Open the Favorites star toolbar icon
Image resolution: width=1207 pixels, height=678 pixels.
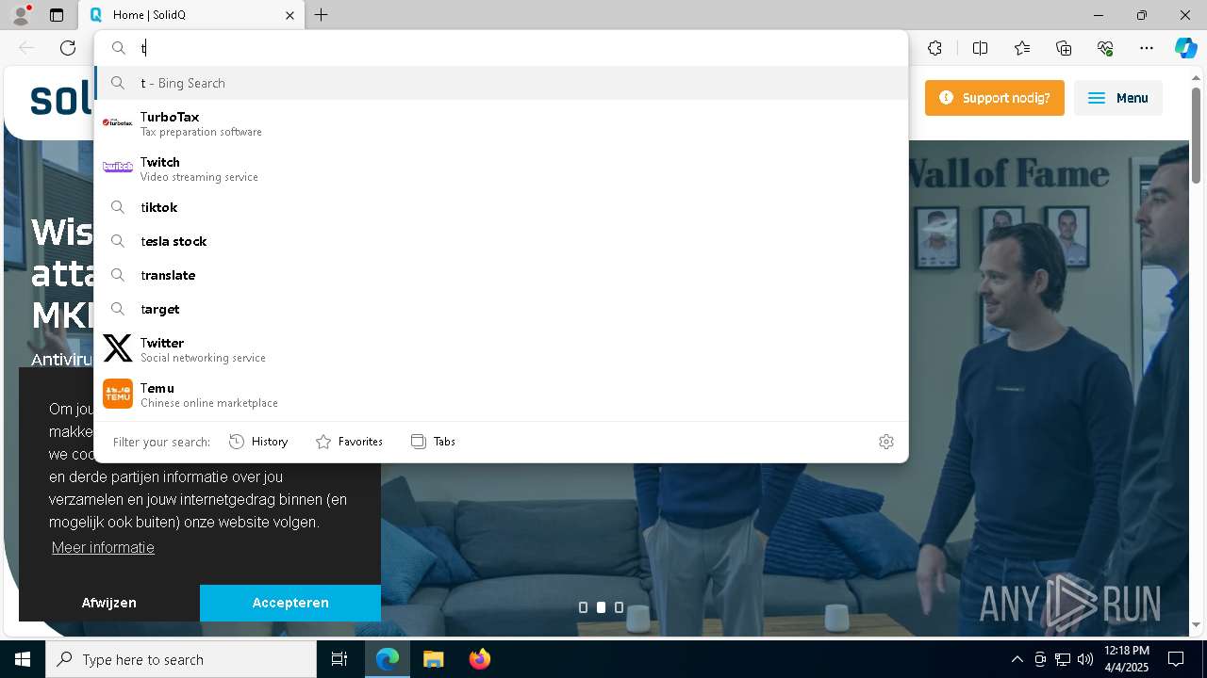point(1022,48)
